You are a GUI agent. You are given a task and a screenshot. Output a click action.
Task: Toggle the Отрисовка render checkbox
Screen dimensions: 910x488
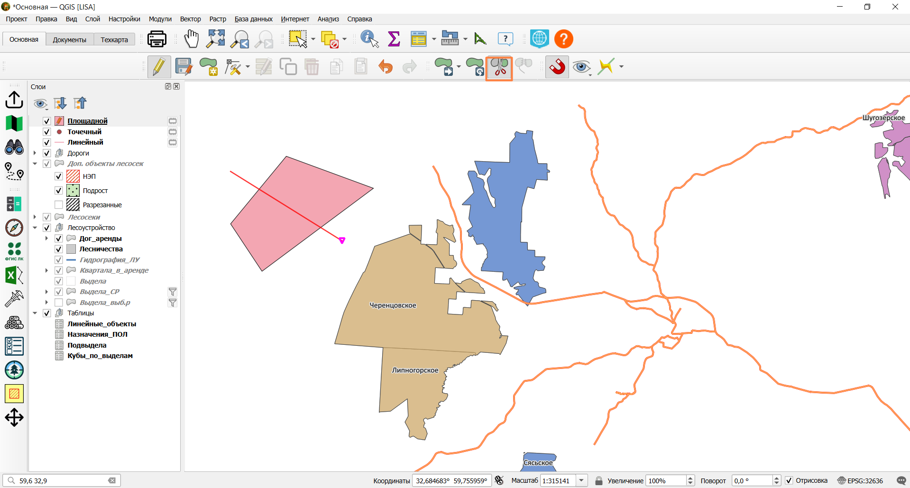789,480
